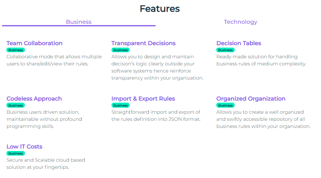Click Business badge under Low IT Costs
Image resolution: width=321 pixels, height=178 pixels.
tap(16, 153)
